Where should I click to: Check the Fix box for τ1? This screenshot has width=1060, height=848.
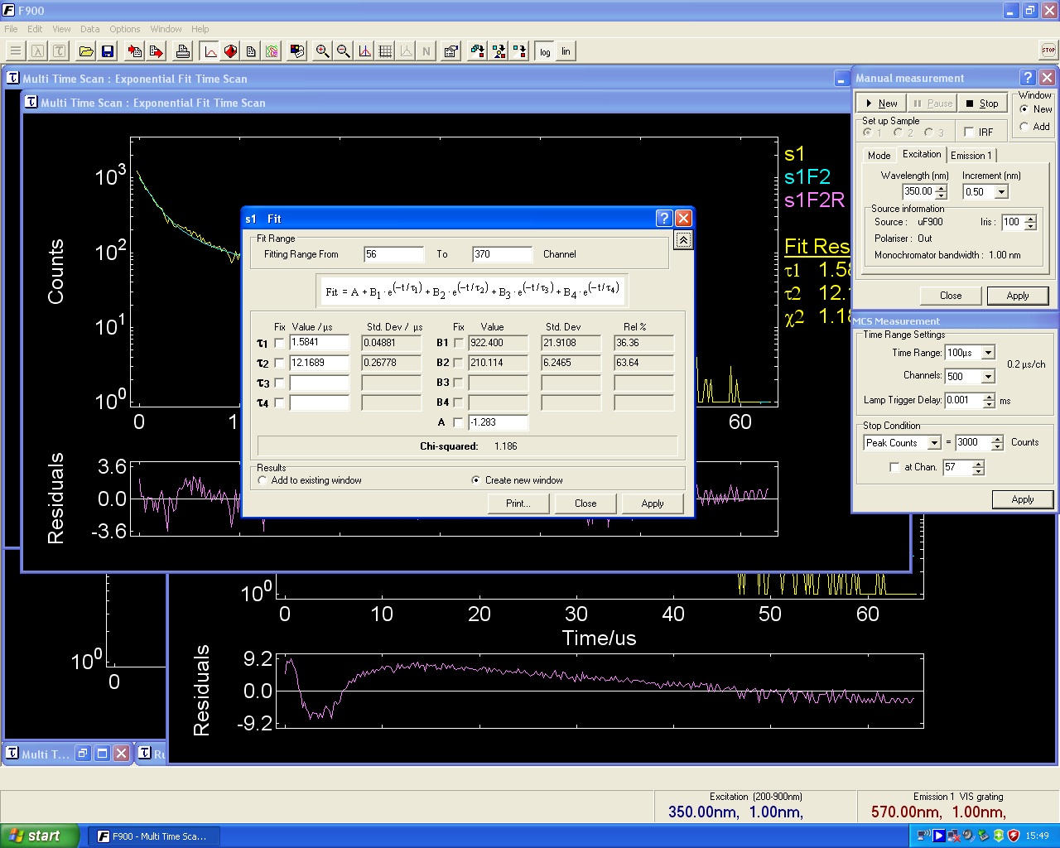[279, 343]
